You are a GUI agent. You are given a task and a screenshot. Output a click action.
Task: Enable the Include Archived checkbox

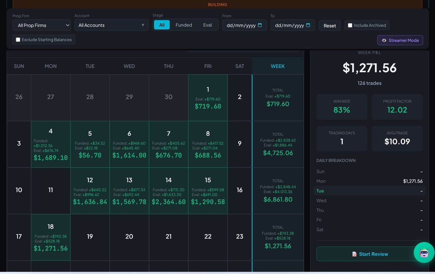point(350,25)
